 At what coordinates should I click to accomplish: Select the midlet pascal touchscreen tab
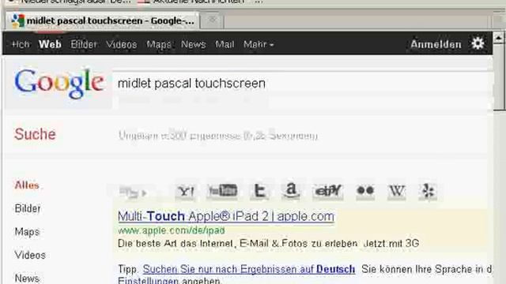(102, 21)
